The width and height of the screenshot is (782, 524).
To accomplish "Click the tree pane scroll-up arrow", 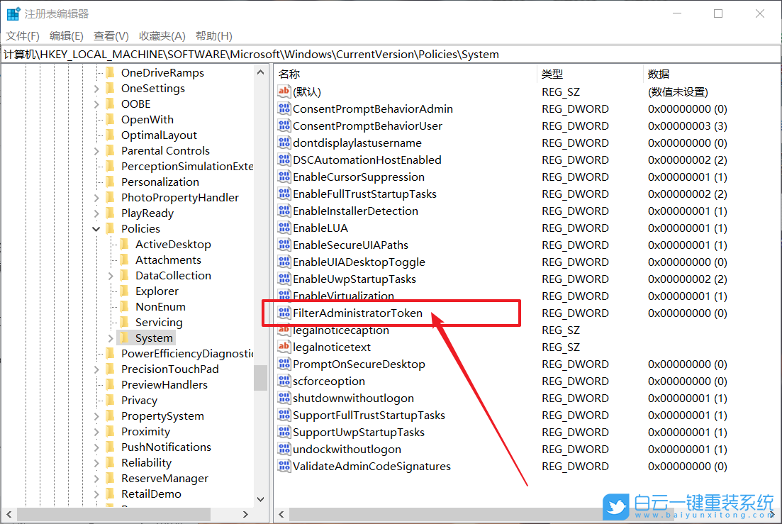I will (260, 72).
